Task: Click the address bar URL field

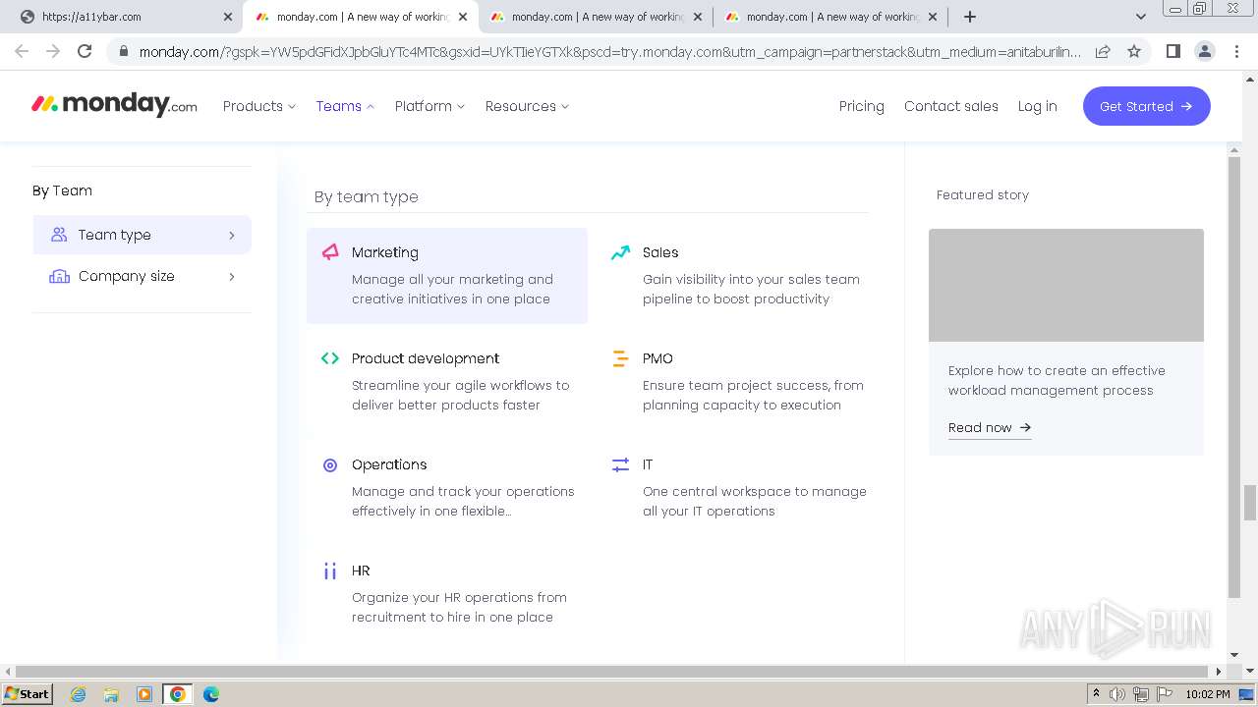Action: pyautogui.click(x=609, y=52)
